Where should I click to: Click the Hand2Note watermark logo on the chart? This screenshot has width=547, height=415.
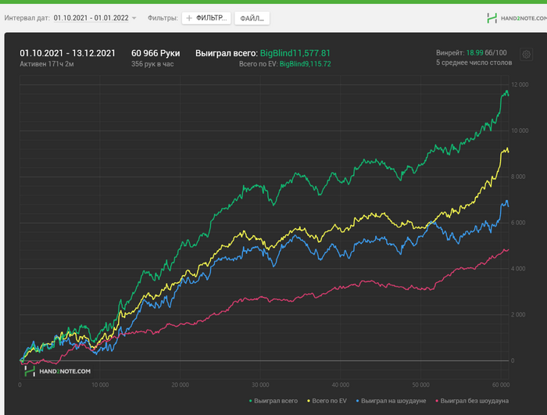click(58, 371)
